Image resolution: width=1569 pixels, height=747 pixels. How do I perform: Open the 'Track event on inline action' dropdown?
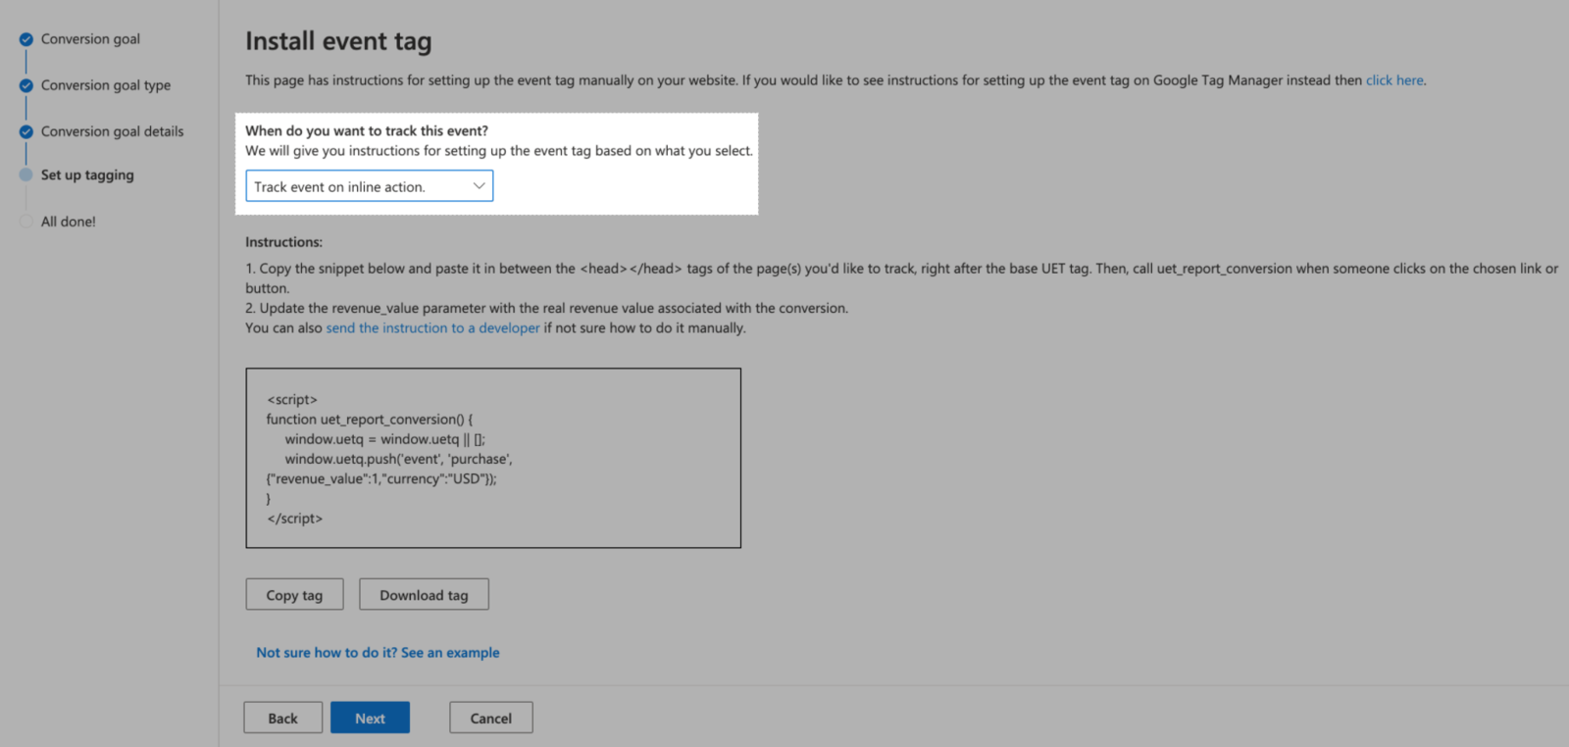369,186
